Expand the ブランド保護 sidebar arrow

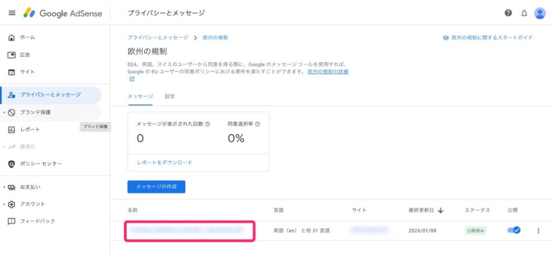(4, 112)
